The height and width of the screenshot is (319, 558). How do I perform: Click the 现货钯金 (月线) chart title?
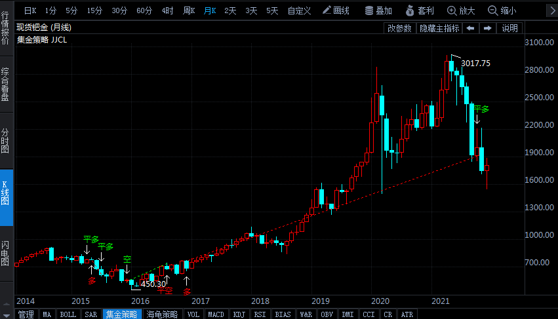pyautogui.click(x=44, y=28)
